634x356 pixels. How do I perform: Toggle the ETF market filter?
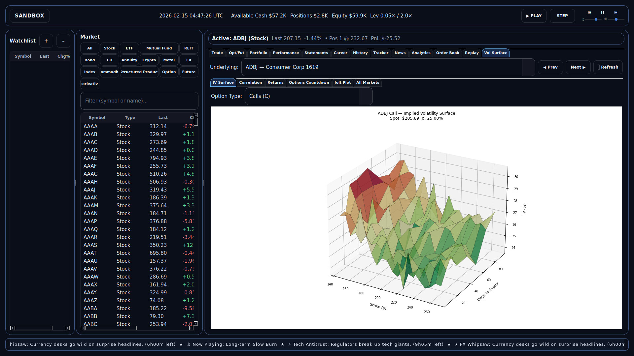129,48
